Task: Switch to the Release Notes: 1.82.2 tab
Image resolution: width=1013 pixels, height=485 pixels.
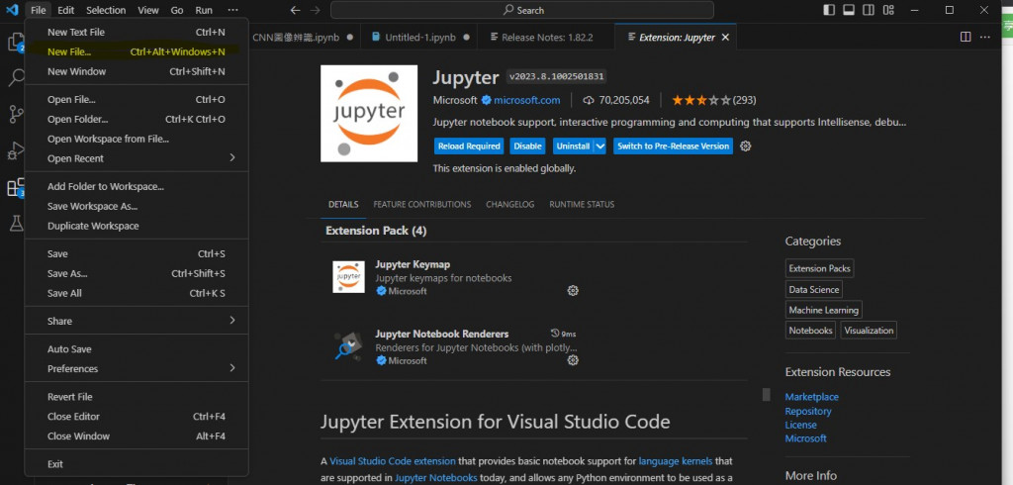Action: click(546, 38)
